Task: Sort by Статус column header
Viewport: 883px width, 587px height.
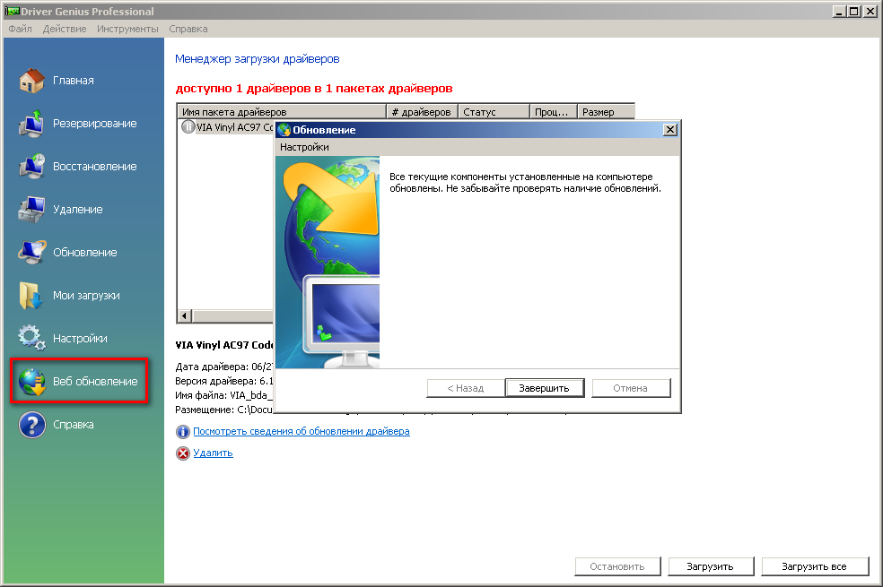Action: 494,112
